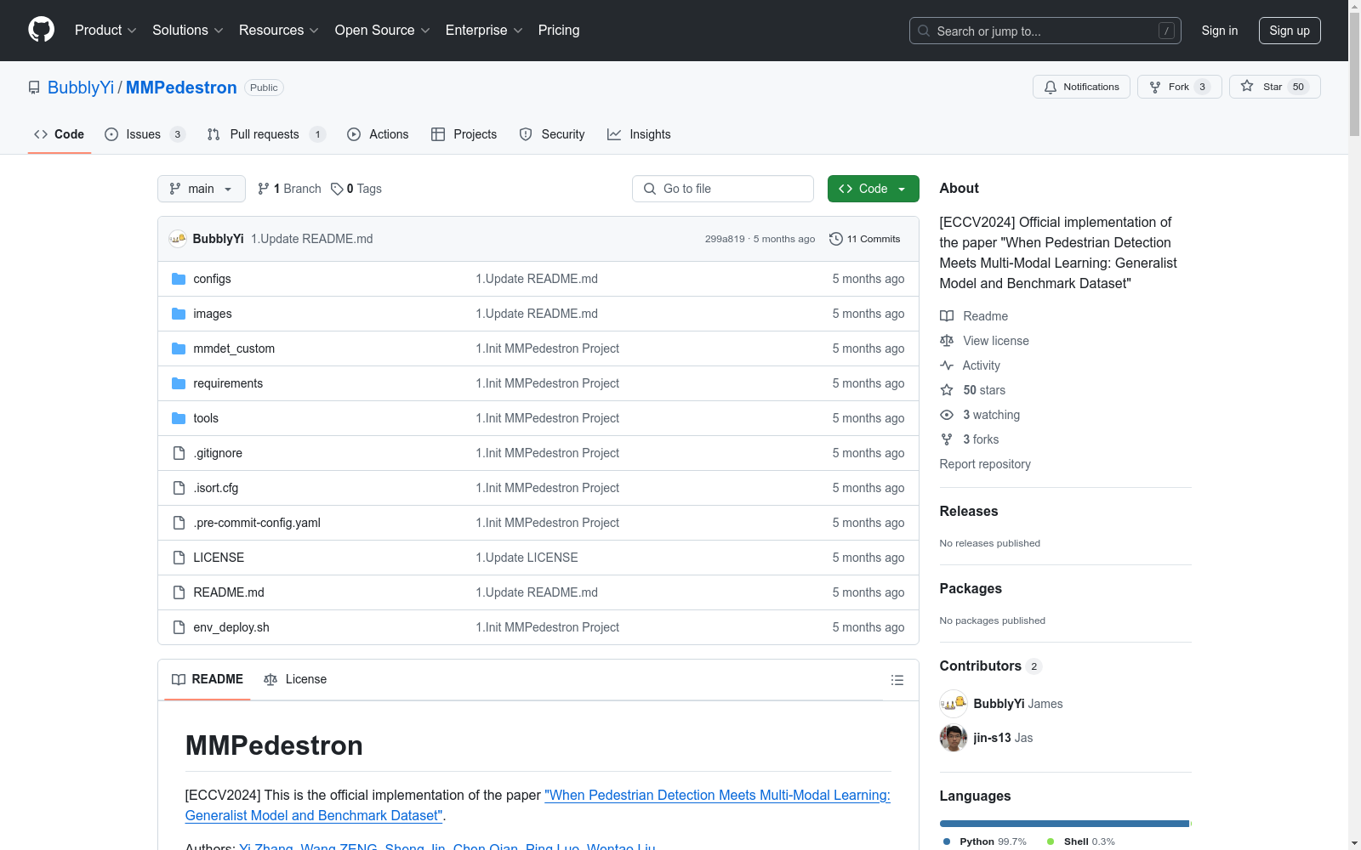Click the GitHub logo icon
Image resolution: width=1361 pixels, height=850 pixels.
[x=41, y=30]
